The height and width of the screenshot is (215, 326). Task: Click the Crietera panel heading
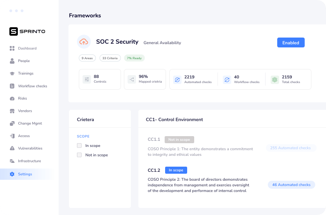coord(85,119)
